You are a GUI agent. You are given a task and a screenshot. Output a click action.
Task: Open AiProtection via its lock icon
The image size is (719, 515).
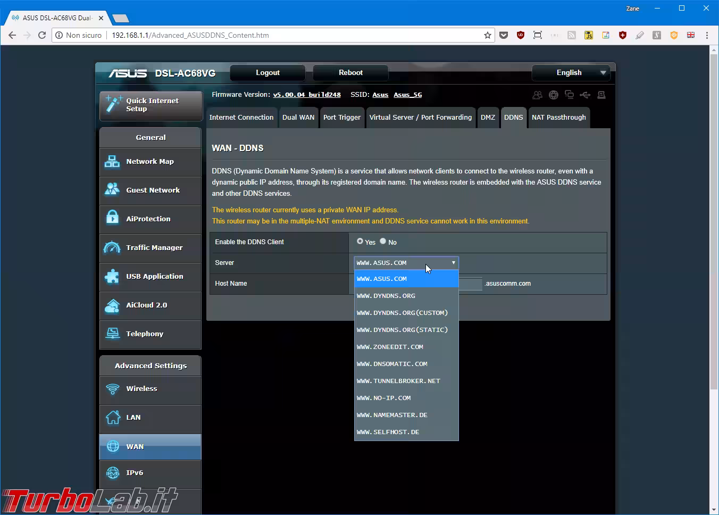click(x=112, y=219)
